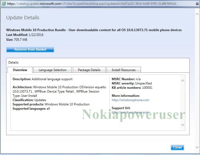Click the page scrollbar up arrow

(197, 14)
